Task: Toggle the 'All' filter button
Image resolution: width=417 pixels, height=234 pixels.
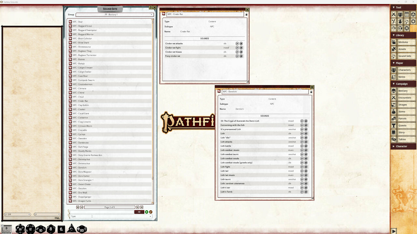Action: [x=139, y=212]
